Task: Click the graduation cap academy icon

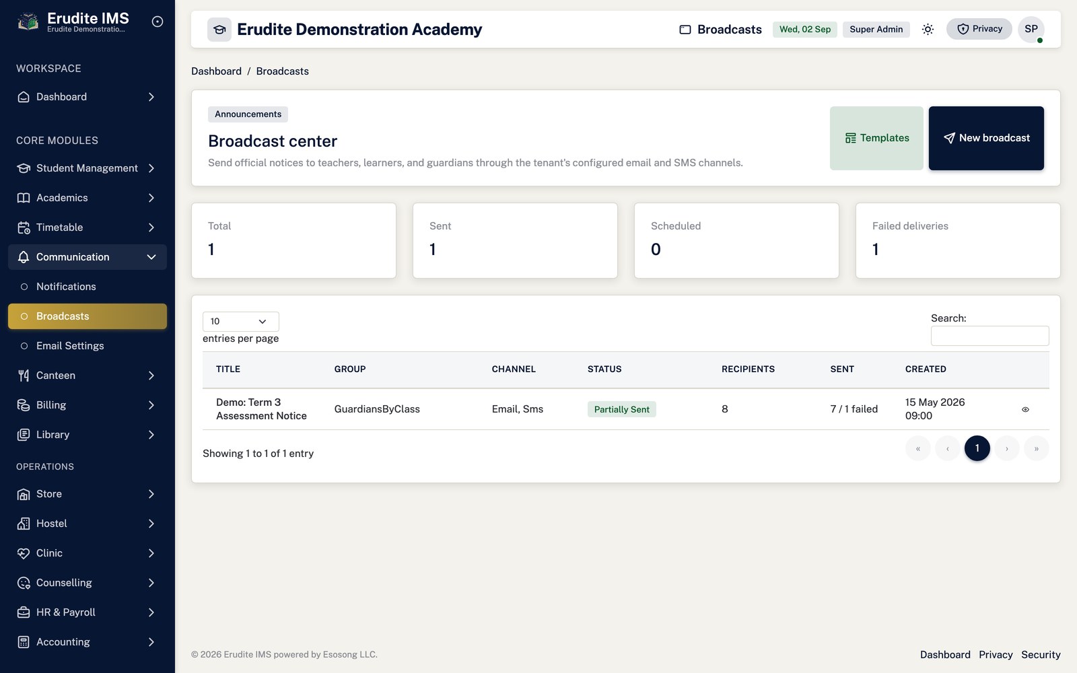Action: [x=219, y=30]
